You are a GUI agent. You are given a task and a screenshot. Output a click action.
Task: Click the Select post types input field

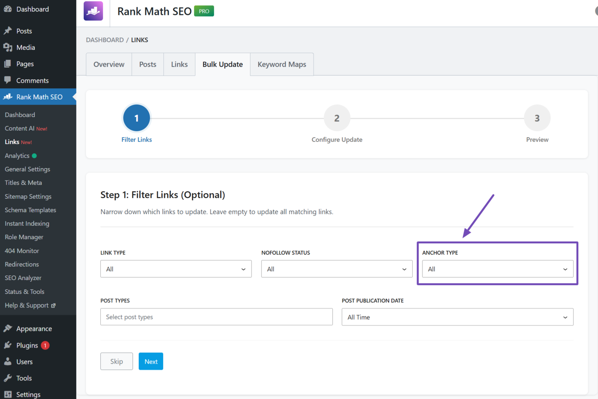(x=216, y=317)
